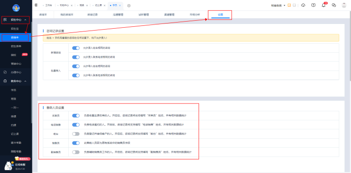Open the 机构中心 page tab
351x173 pixels.
pyautogui.click(x=64, y=5)
